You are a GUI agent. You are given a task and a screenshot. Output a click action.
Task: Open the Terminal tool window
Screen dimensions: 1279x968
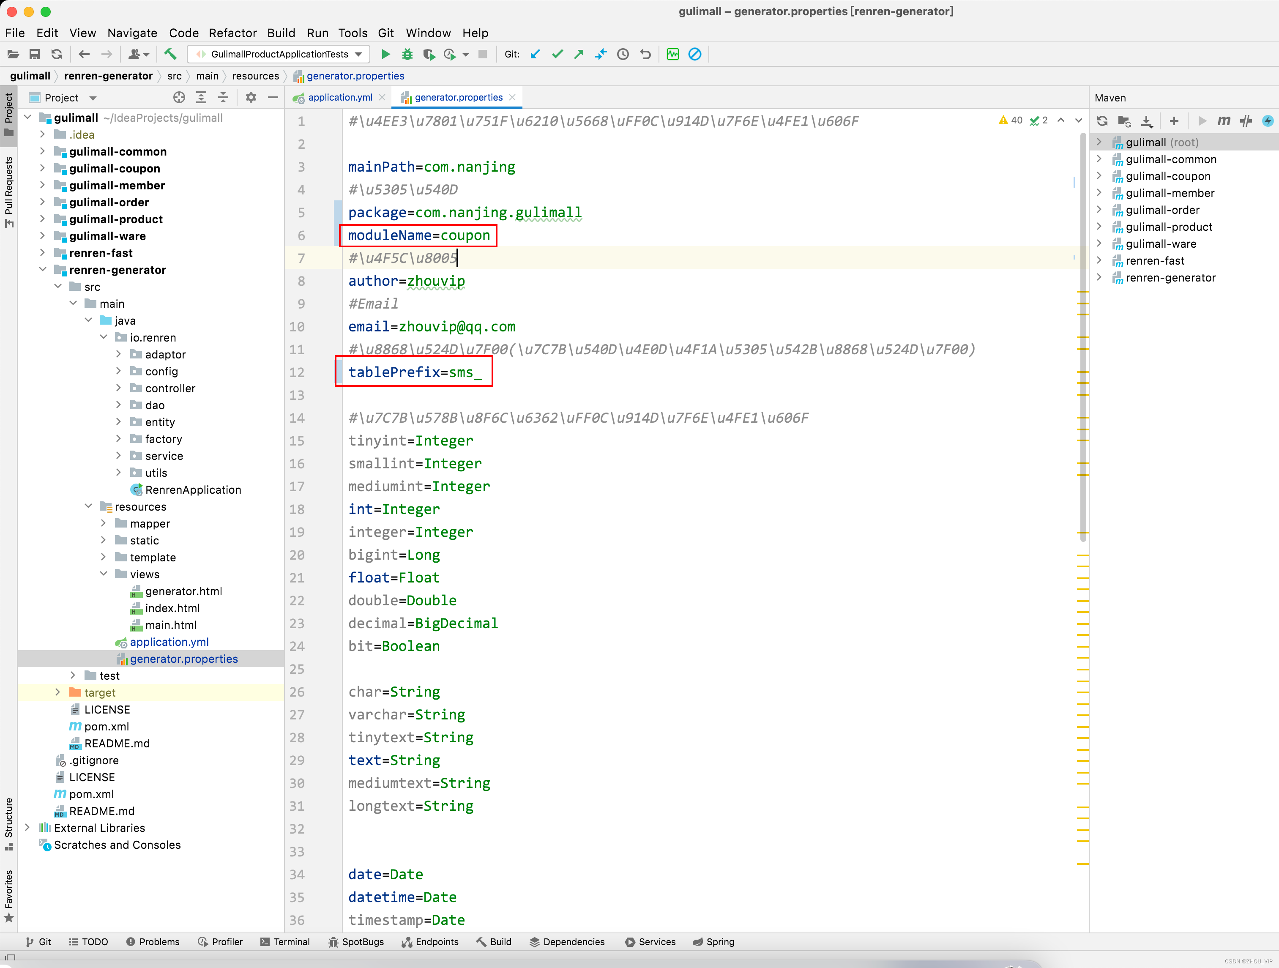pos(285,941)
